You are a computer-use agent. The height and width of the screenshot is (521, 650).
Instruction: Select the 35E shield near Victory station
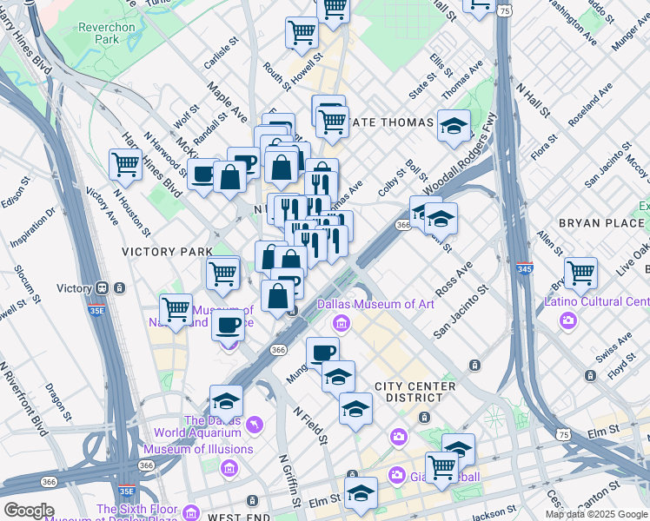click(x=96, y=310)
